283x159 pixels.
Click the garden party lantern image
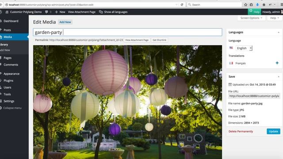(128, 102)
